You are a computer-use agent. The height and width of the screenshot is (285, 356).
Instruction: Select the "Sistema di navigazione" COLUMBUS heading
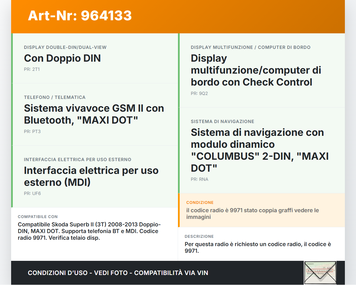[x=259, y=150]
